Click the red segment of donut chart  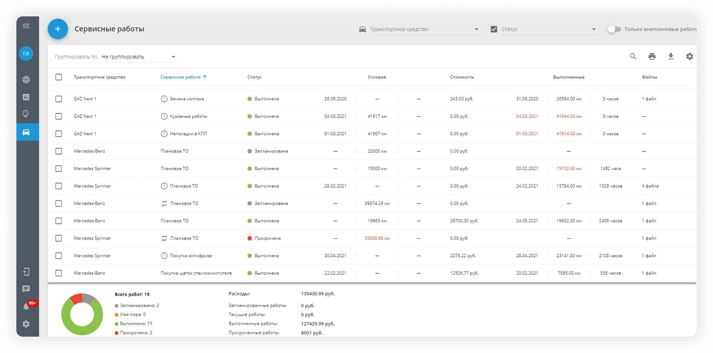(76, 300)
